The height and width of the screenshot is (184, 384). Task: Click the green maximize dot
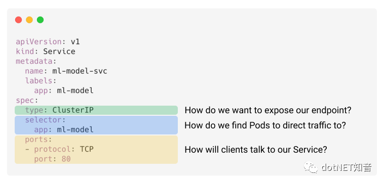[40, 20]
